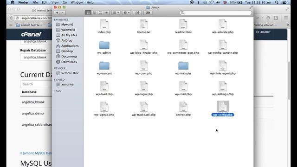
Task: Switch Finder to icon view
Action: tap(88, 13)
